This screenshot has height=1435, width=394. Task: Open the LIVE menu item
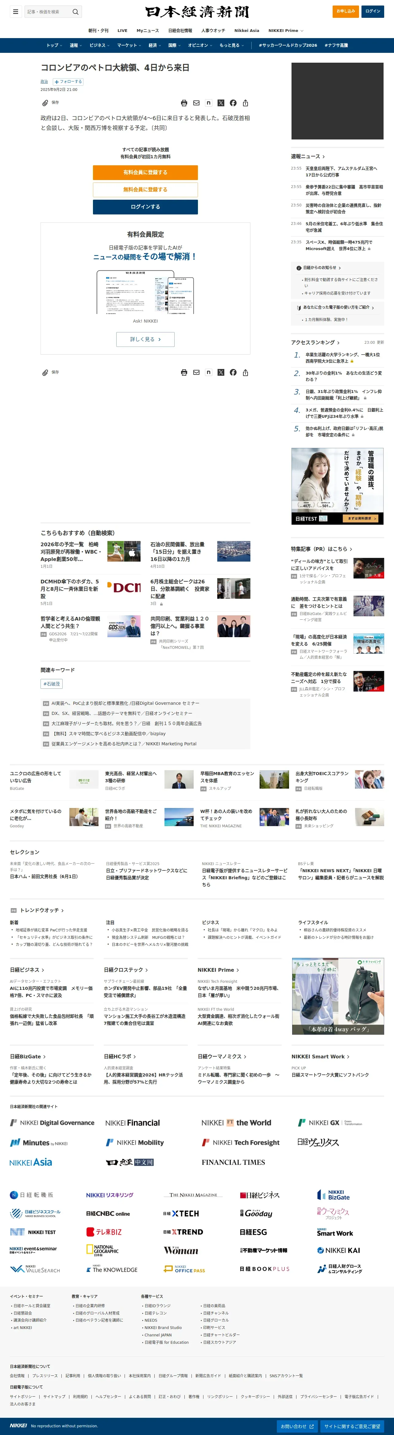point(122,31)
